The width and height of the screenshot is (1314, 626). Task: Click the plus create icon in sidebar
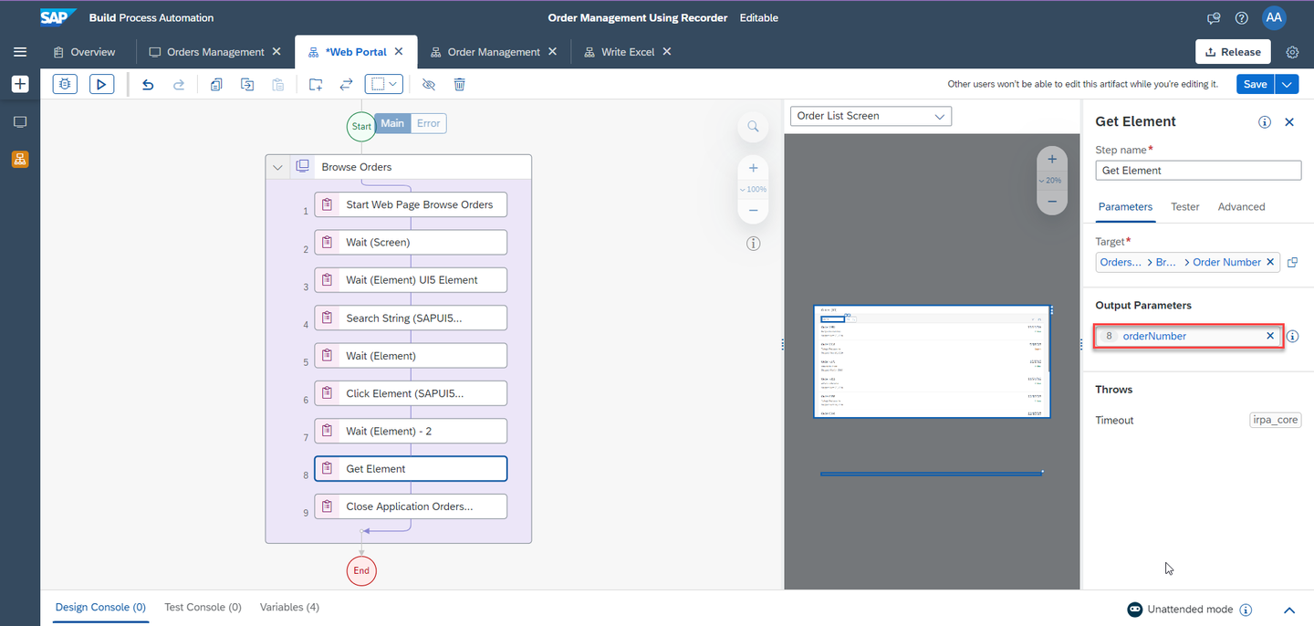20,84
